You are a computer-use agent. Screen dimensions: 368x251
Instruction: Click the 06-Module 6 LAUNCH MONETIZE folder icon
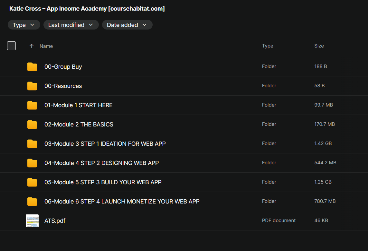point(32,201)
